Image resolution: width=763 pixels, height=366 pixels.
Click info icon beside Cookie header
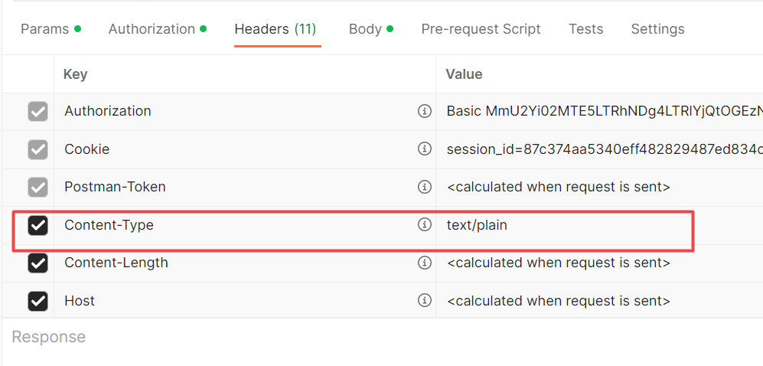(x=425, y=149)
